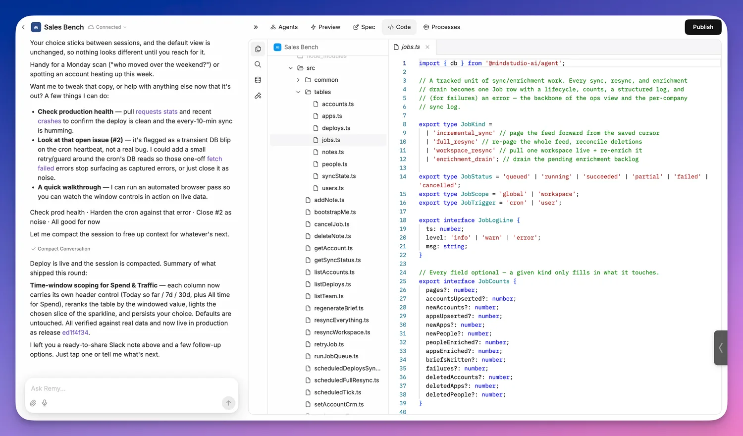Open addNote.ts file
743x436 pixels.
tap(328, 200)
